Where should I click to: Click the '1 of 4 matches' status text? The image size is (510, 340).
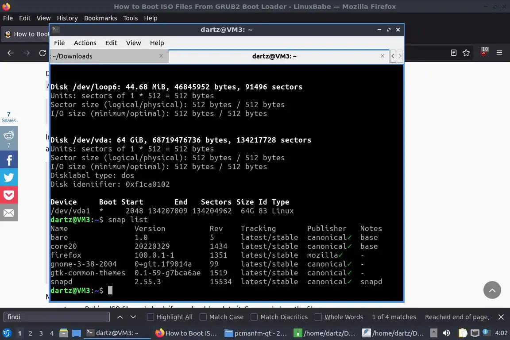pyautogui.click(x=394, y=317)
